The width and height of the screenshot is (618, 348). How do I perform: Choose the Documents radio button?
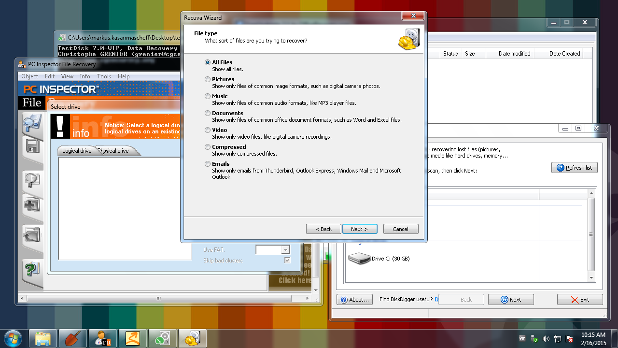[x=208, y=113]
